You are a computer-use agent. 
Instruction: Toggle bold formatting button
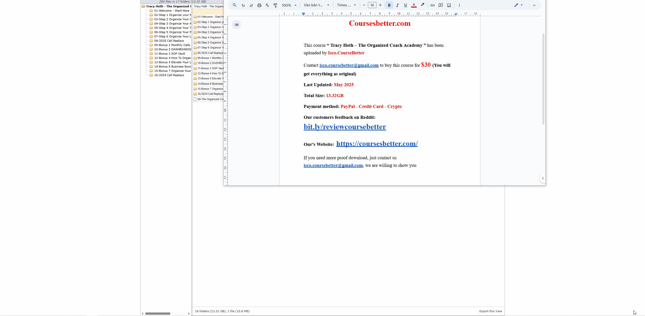pyautogui.click(x=389, y=5)
